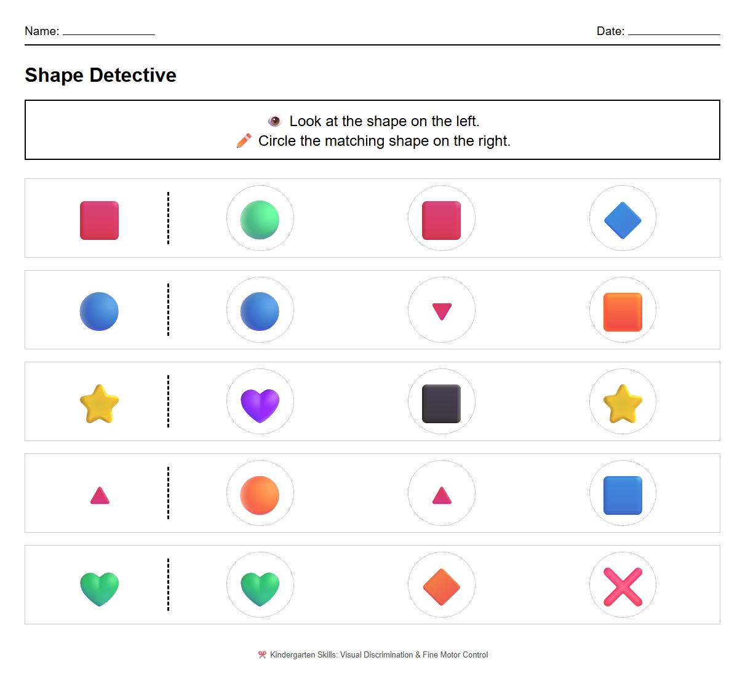Click the small pink downward triangle
The image size is (745, 684).
[441, 310]
